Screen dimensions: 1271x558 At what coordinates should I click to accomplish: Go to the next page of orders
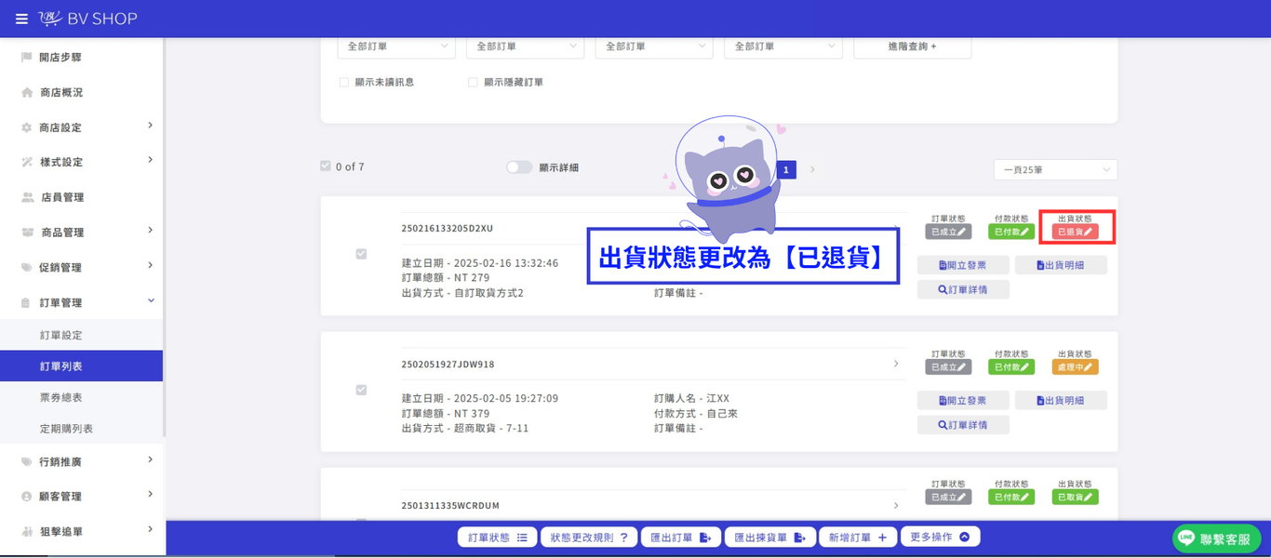[812, 169]
